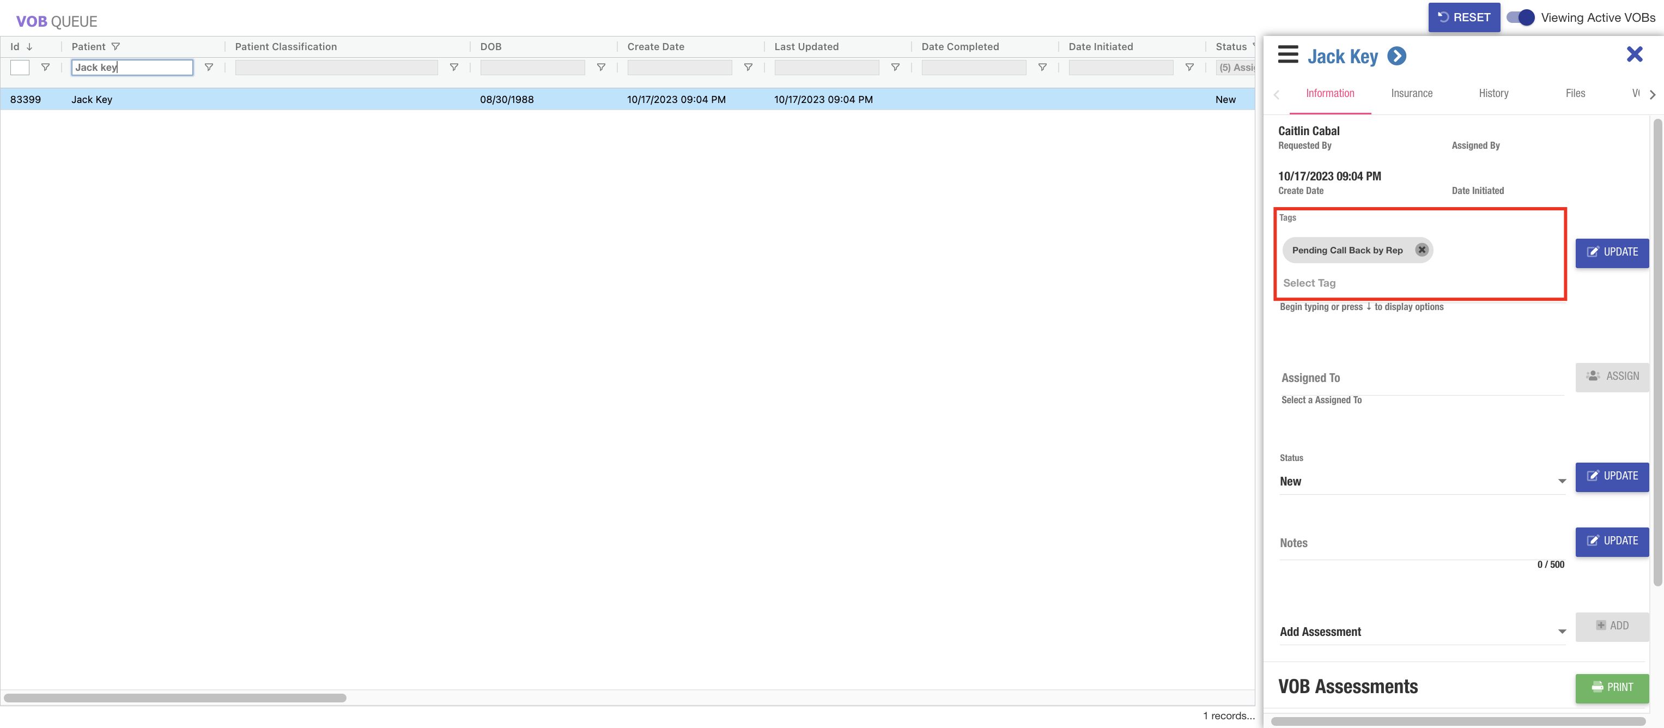Screen dimensions: 1664x728
Task: Click the filter icon for Create Date column
Action: coord(748,67)
